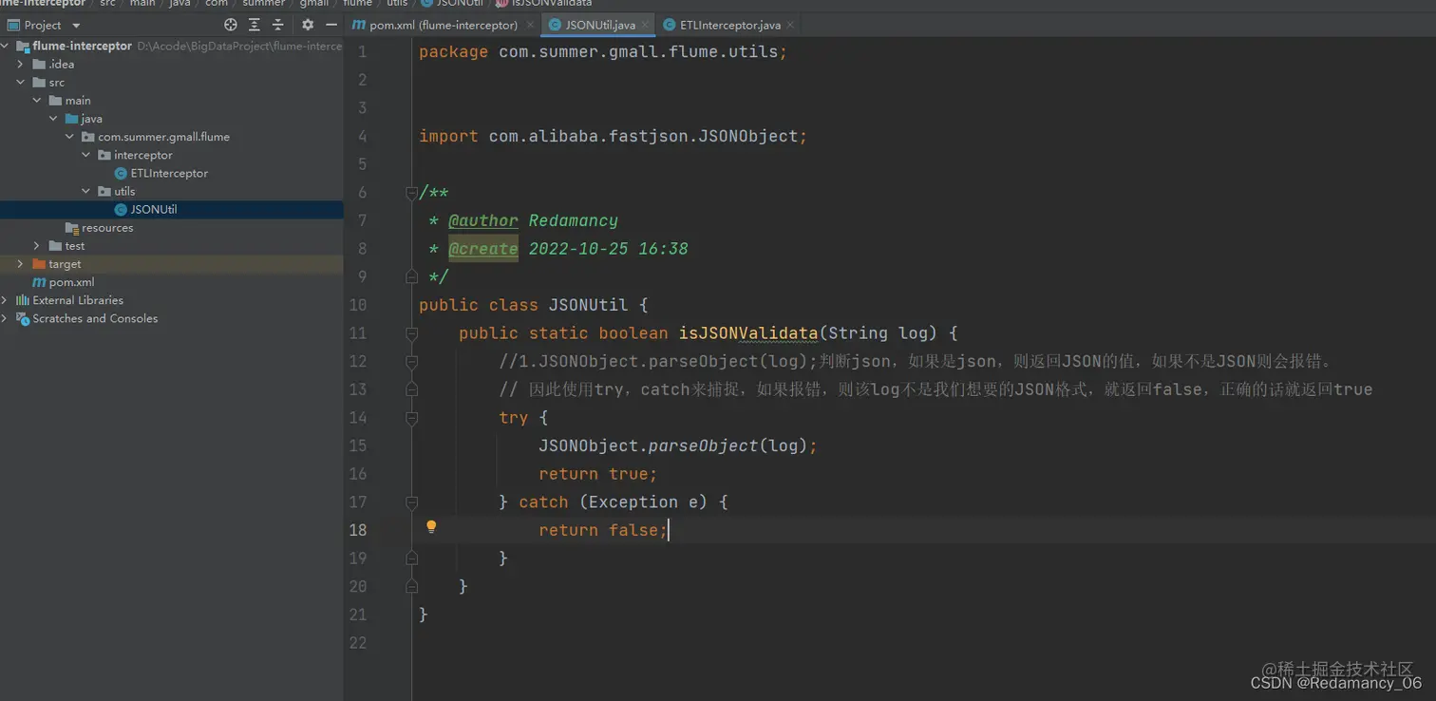Screen dimensions: 1436x701
Task: Expand the target folder arrow
Action: click(x=20, y=264)
